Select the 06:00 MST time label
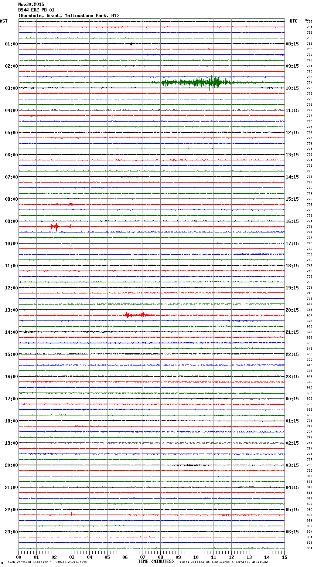Screen dimensions: 314x567 click(11, 155)
